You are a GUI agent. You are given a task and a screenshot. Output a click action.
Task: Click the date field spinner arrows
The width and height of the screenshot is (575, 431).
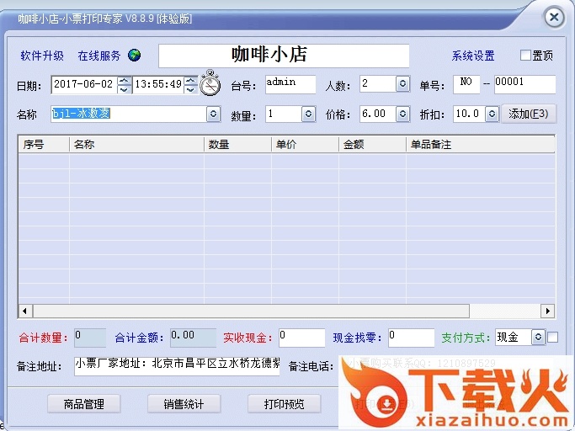(125, 84)
